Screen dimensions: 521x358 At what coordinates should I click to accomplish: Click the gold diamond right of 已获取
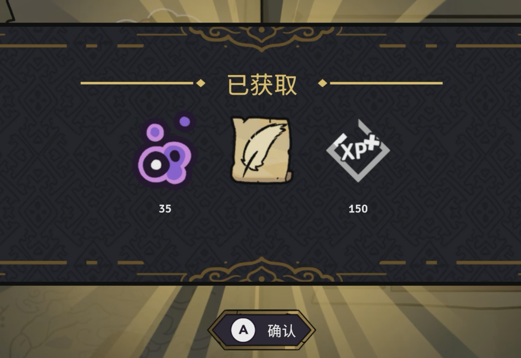coord(322,83)
